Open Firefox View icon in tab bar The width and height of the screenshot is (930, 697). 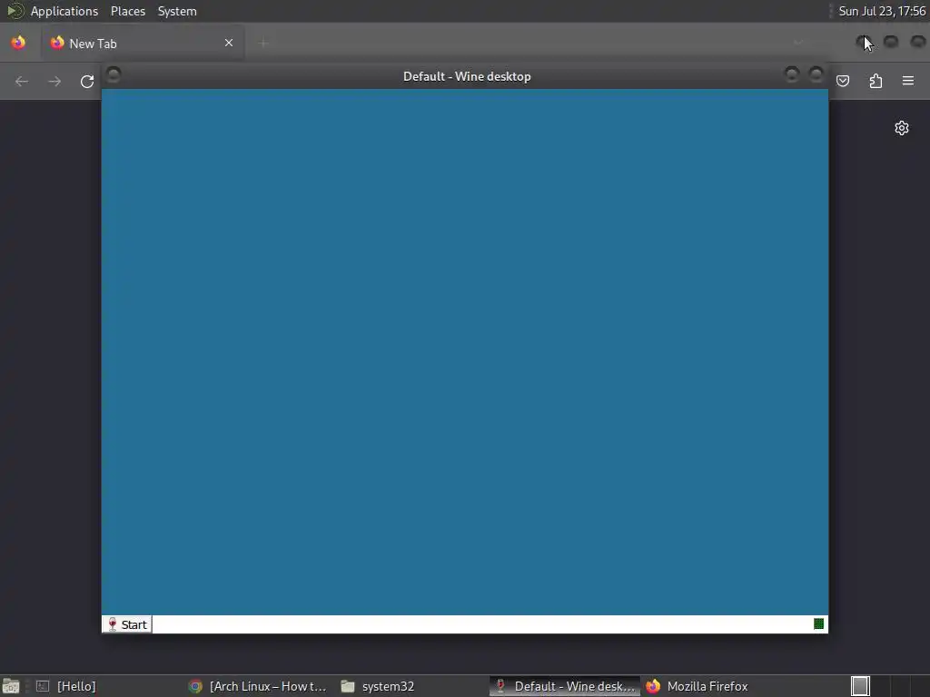(18, 43)
